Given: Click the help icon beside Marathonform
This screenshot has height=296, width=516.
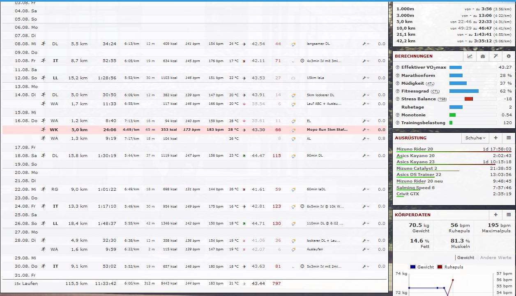Looking at the screenshot, I should pyautogui.click(x=397, y=76).
